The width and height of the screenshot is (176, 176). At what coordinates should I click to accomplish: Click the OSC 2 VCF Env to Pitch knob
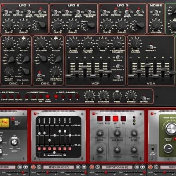click(56, 71)
